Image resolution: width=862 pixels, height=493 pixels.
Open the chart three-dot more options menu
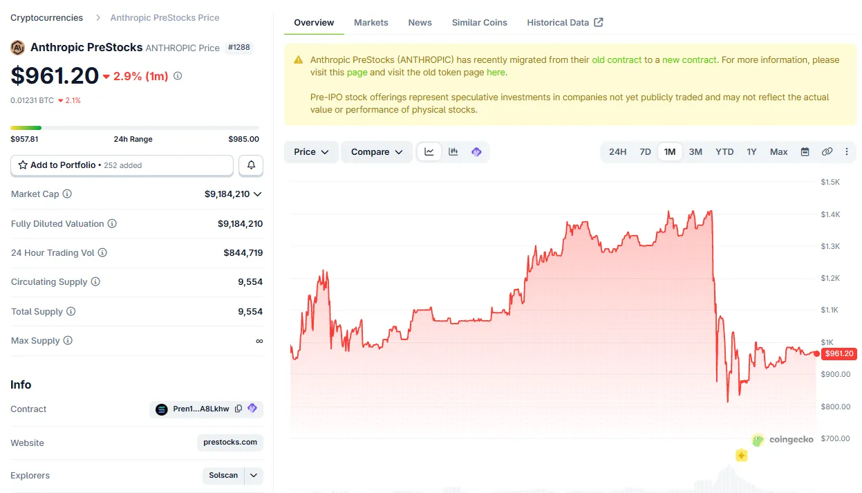click(847, 152)
